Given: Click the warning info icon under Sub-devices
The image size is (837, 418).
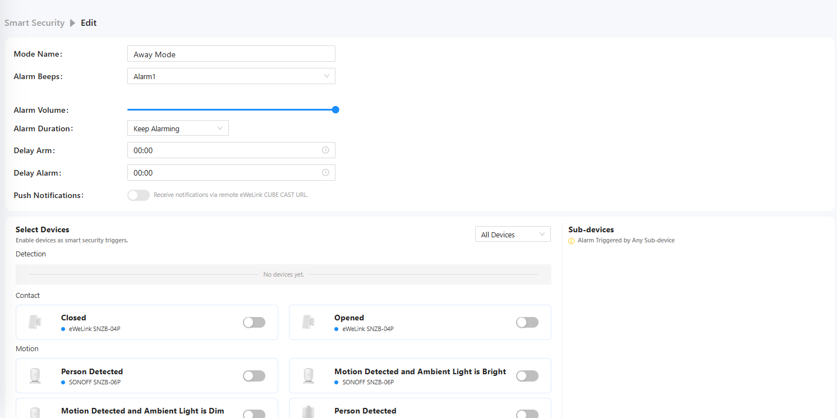Looking at the screenshot, I should (x=572, y=241).
